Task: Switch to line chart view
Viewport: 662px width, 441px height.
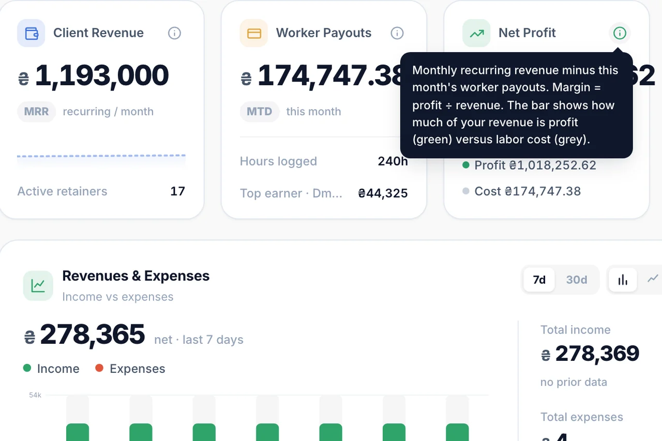Action: click(x=653, y=279)
